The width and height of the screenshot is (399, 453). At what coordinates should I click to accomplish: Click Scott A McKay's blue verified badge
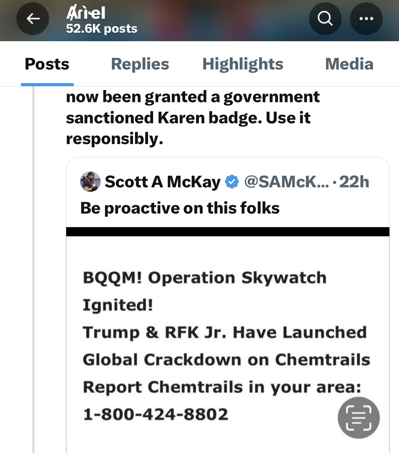coord(232,182)
